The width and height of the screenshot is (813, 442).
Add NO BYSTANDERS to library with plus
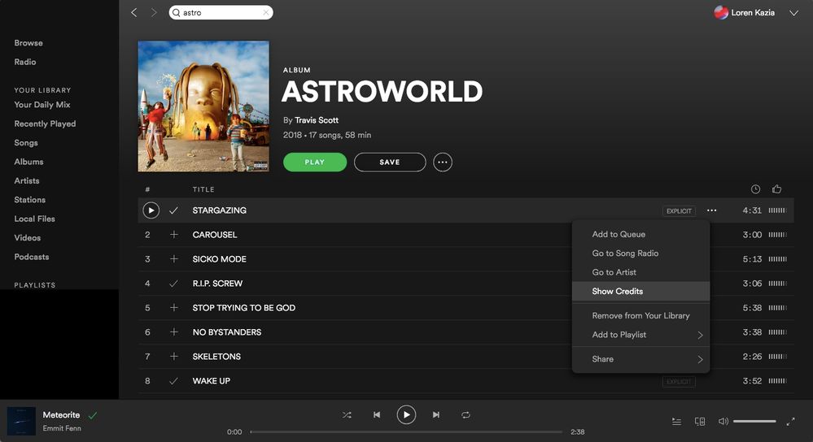[x=173, y=331]
